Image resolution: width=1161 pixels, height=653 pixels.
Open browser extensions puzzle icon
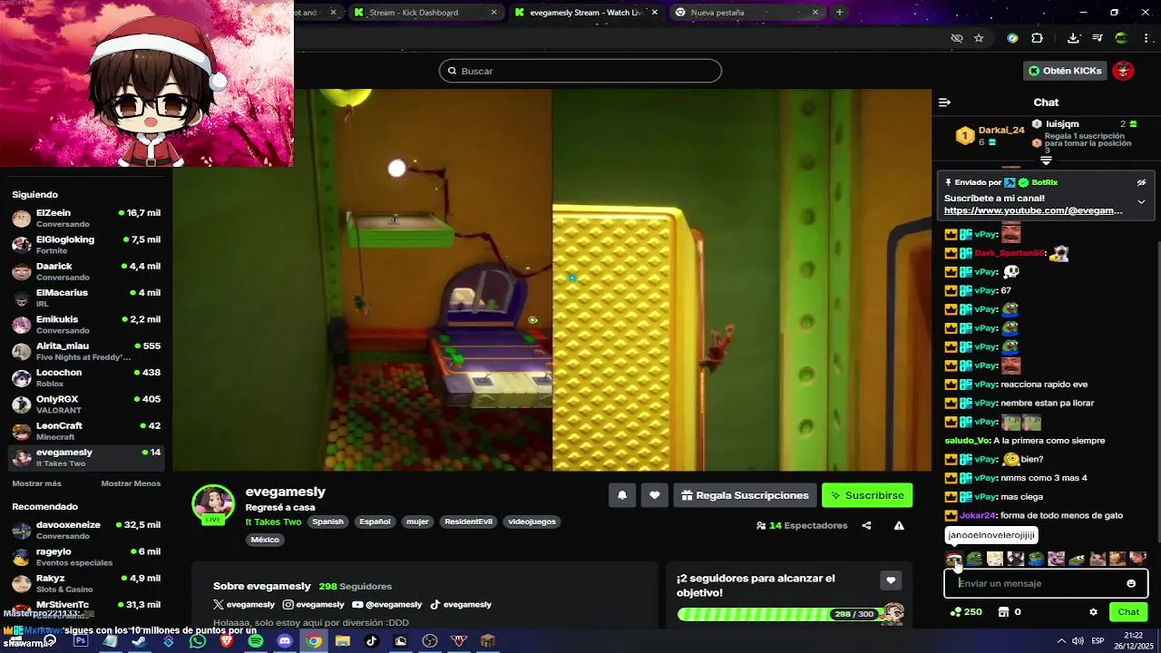point(1037,38)
